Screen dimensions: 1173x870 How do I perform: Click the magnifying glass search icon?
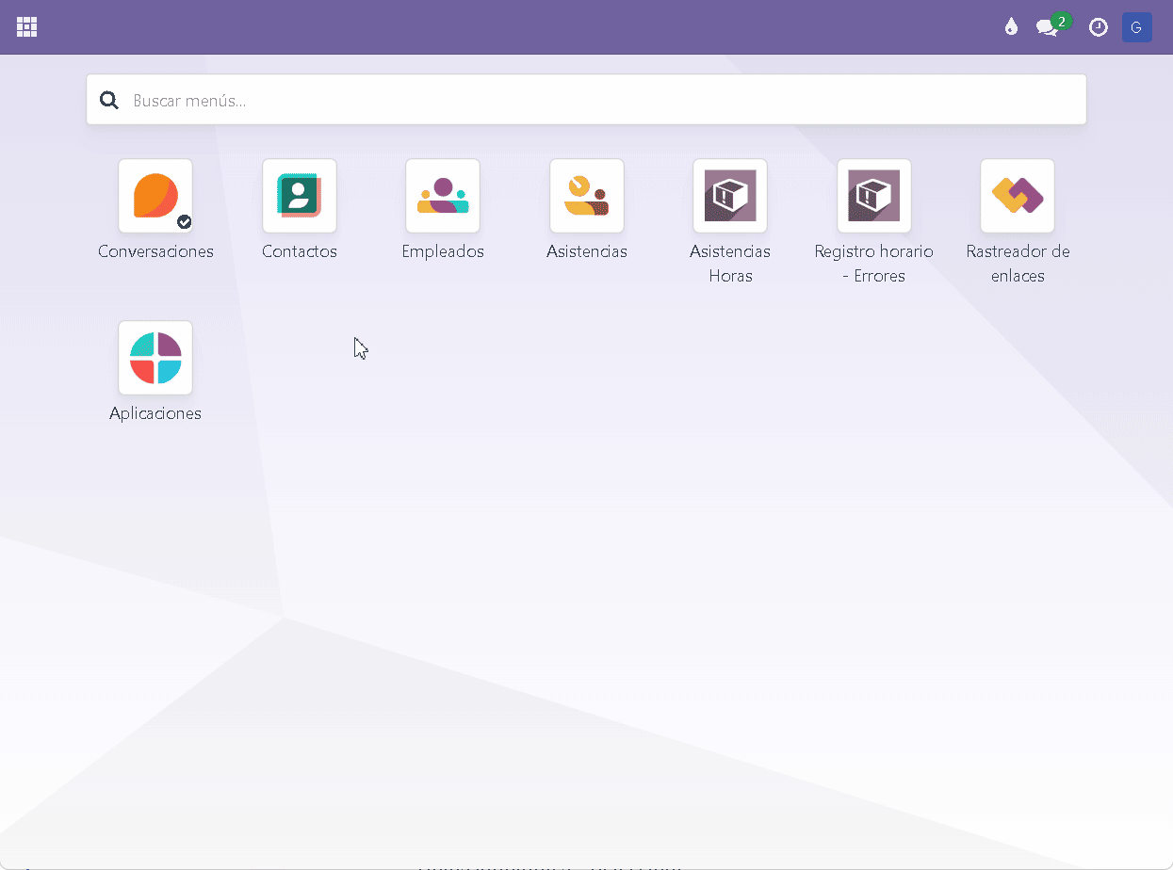tap(109, 100)
